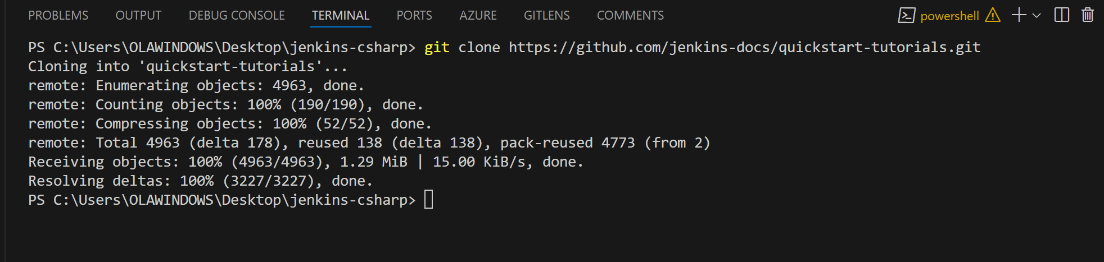Click the yellow warning triangle icon
The width and height of the screenshot is (1104, 262).
993,15
